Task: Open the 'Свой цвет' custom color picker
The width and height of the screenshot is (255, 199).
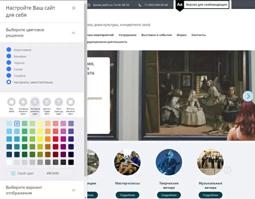Action: 23,173
